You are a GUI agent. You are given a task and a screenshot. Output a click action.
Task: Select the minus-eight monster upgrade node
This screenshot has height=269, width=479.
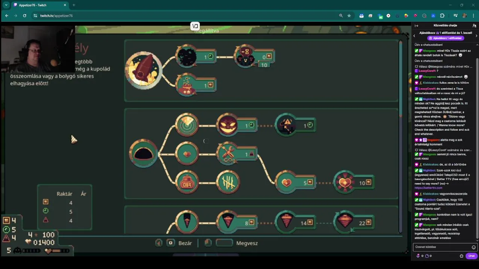coord(254,56)
